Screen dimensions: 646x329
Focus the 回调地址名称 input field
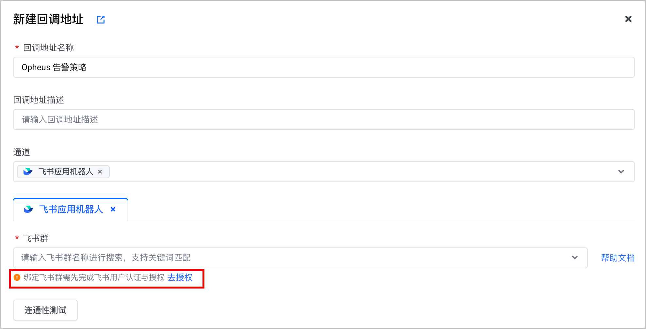coord(324,67)
